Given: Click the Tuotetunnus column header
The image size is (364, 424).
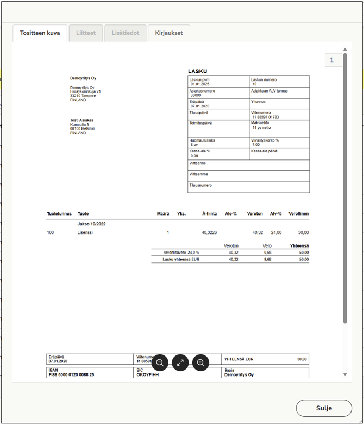Looking at the screenshot, I should coord(59,213).
